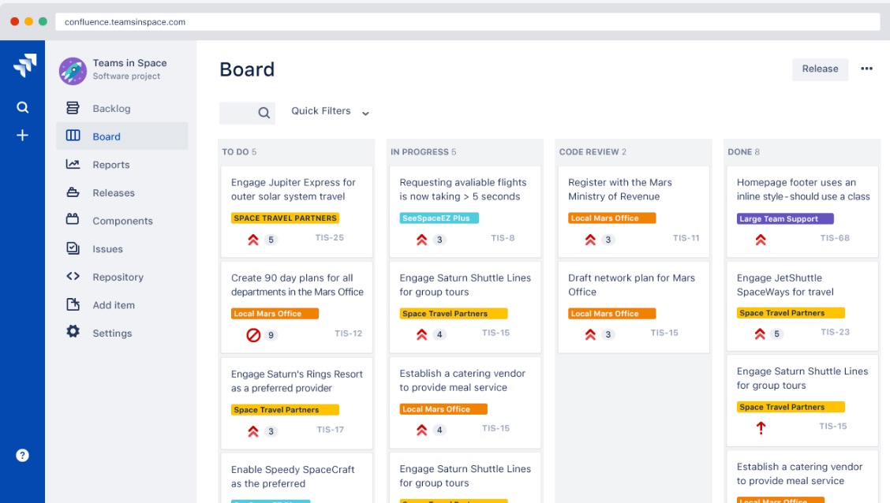Click the IN PROGRESS column header

pos(423,152)
